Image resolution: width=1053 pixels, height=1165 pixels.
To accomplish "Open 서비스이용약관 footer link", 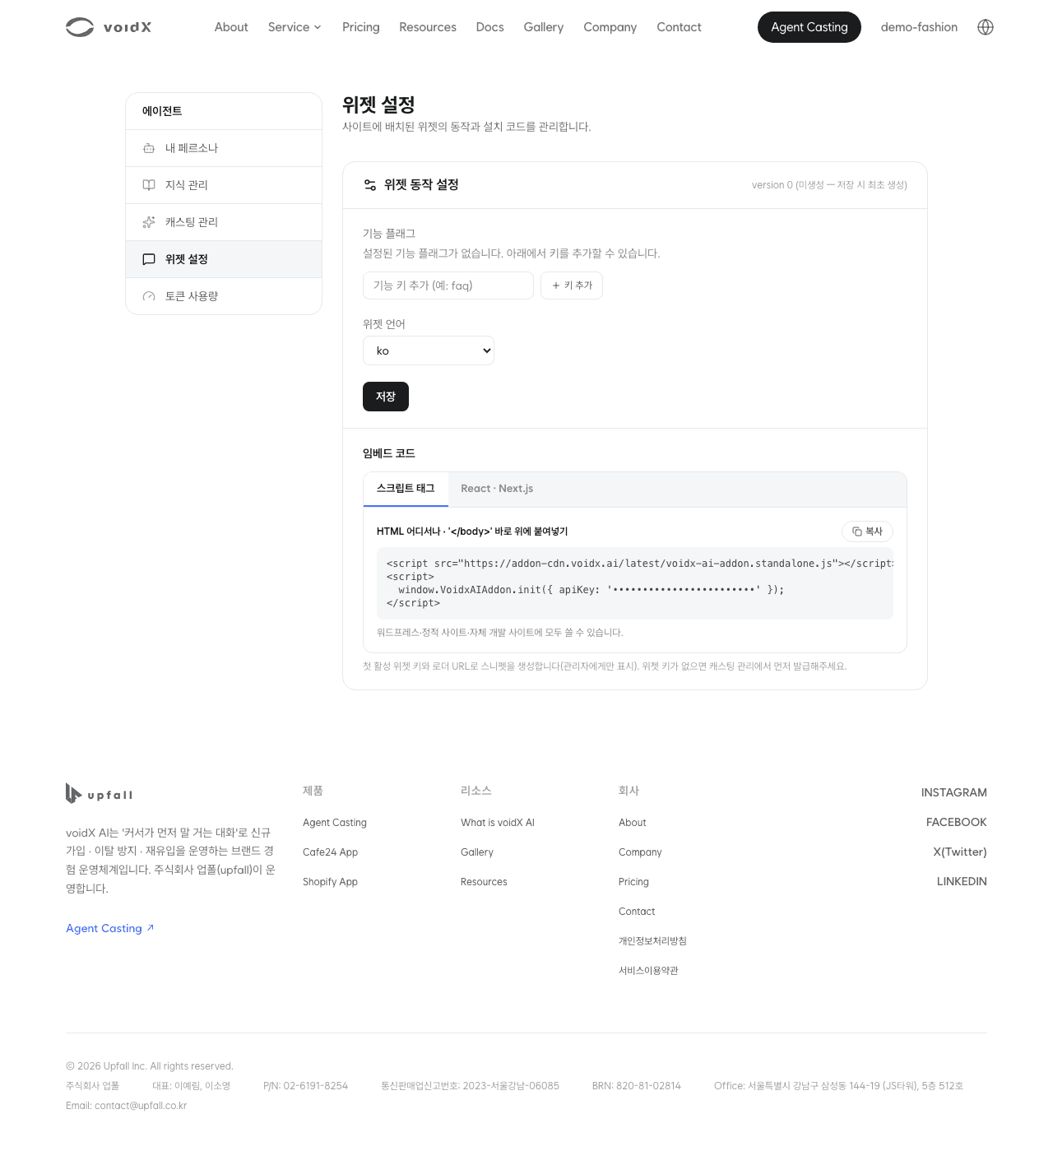I will 648,971.
